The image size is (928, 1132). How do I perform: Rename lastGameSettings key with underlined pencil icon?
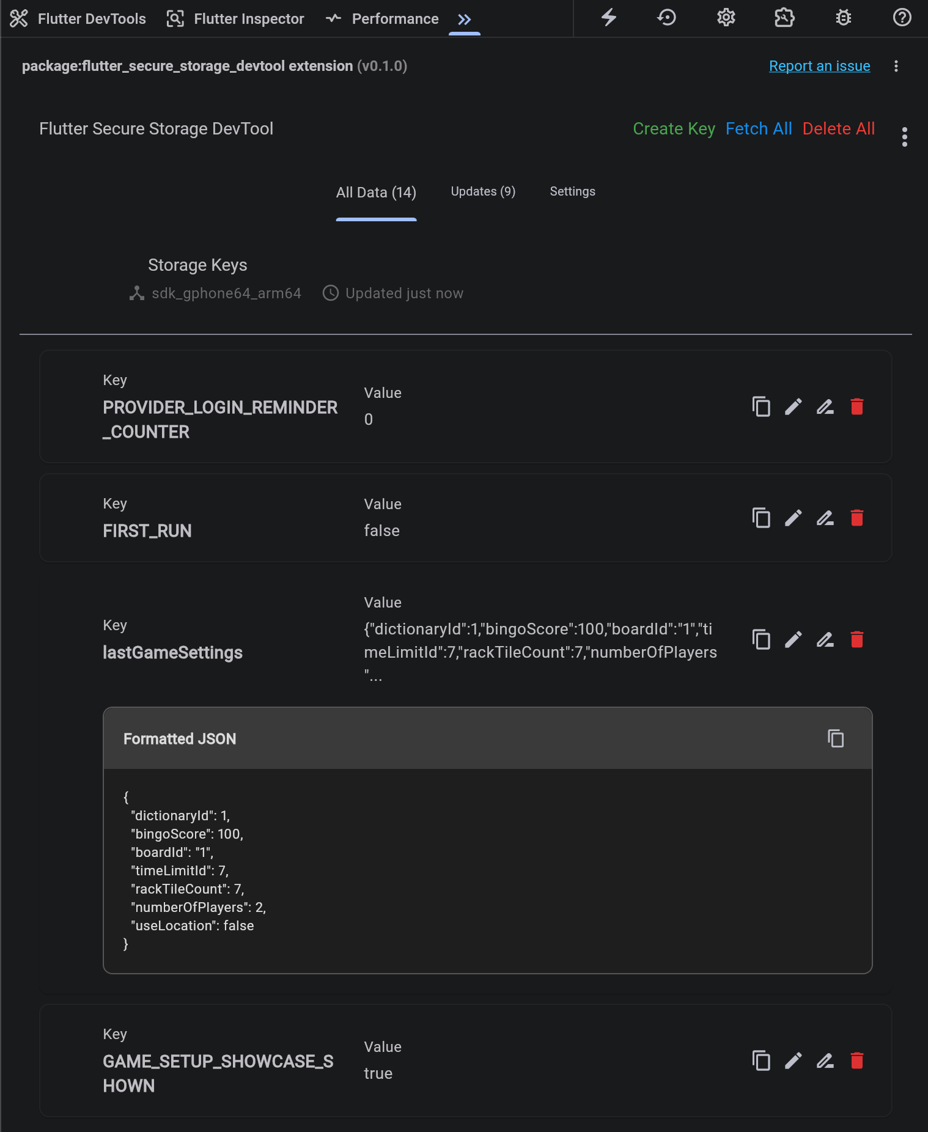click(825, 639)
